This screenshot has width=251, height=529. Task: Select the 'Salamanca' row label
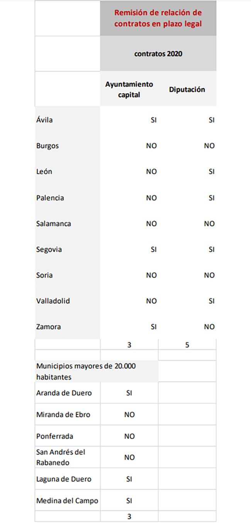click(x=54, y=224)
